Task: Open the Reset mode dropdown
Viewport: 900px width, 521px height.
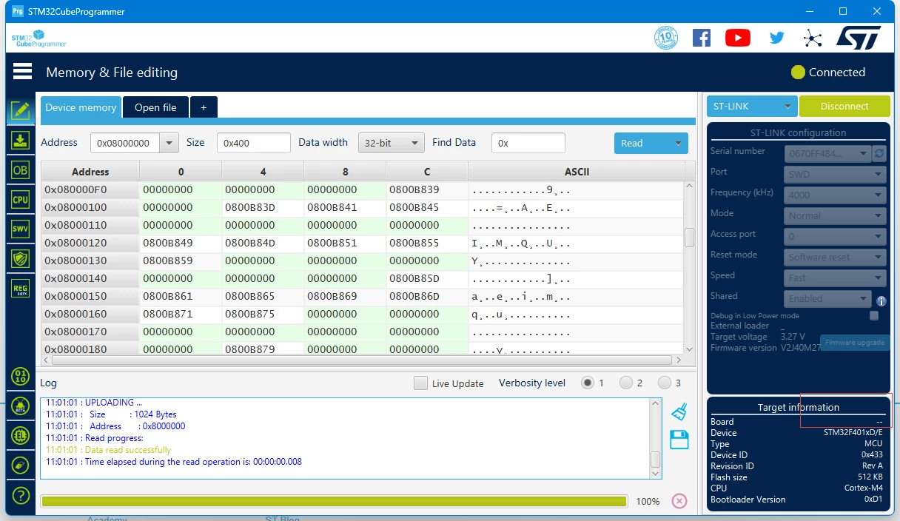Action: tap(835, 257)
